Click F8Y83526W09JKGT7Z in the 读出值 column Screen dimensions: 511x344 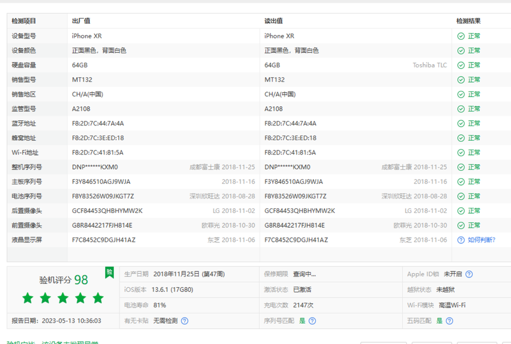click(295, 196)
